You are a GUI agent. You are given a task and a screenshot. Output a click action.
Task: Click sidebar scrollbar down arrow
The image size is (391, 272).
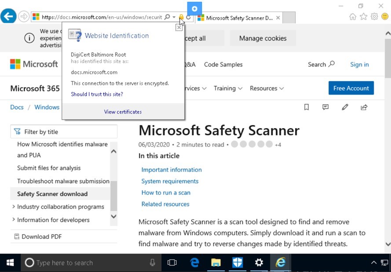pos(113,217)
